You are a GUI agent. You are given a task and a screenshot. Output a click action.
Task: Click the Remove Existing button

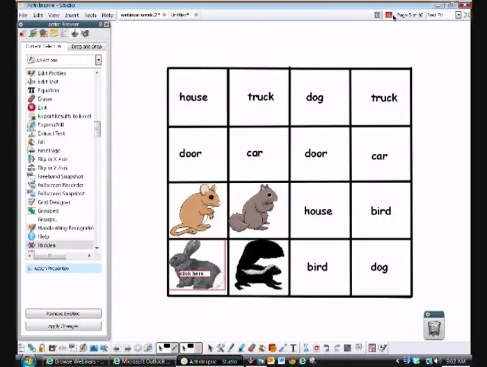[x=63, y=313]
